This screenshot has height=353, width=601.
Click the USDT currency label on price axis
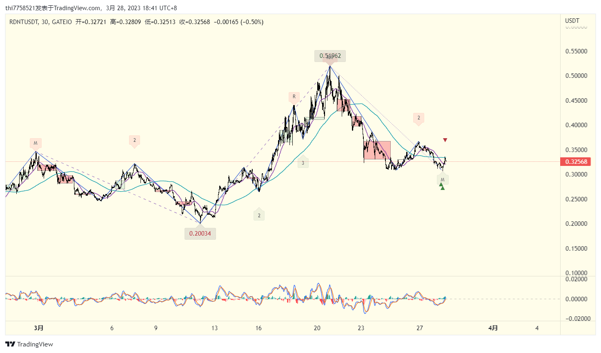(572, 21)
